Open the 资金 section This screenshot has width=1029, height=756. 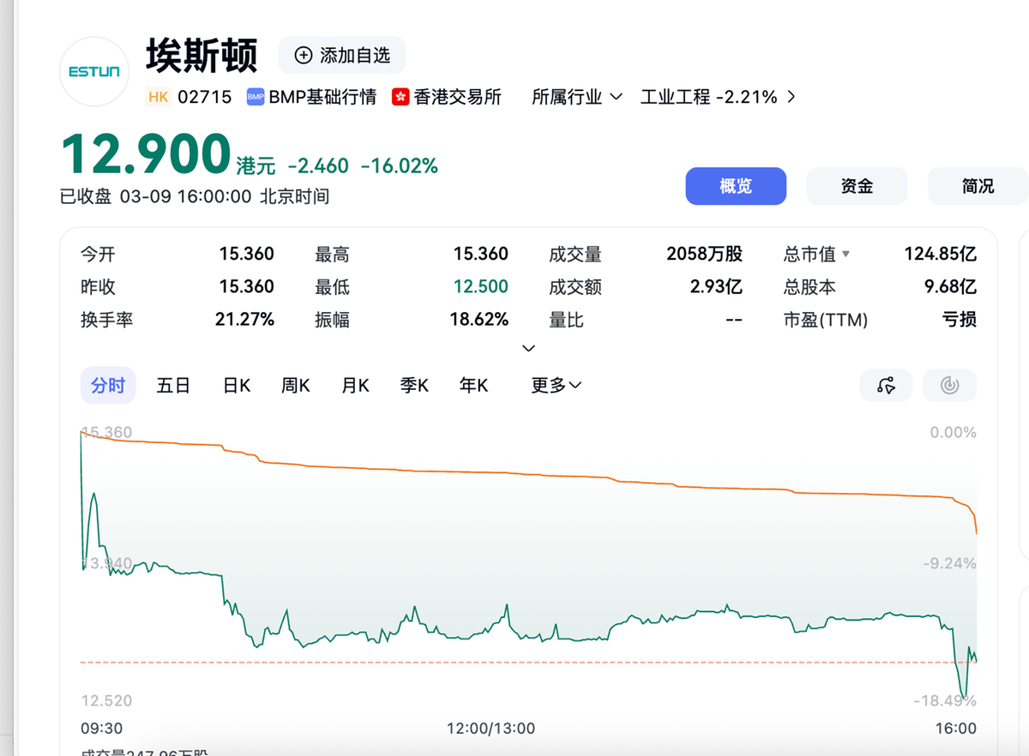coord(857,186)
